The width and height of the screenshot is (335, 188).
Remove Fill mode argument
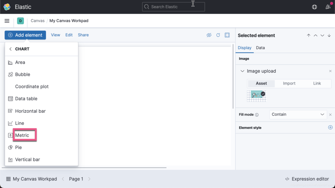tap(330, 115)
